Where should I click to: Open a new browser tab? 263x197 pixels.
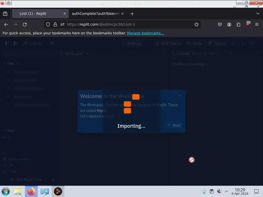[x=132, y=14]
